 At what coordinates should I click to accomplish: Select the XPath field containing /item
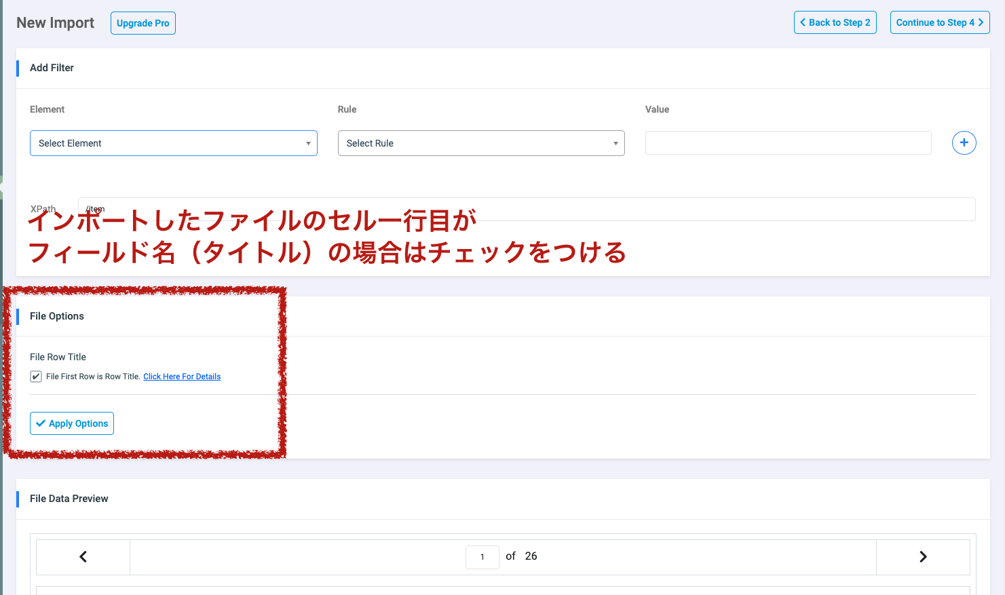(529, 209)
